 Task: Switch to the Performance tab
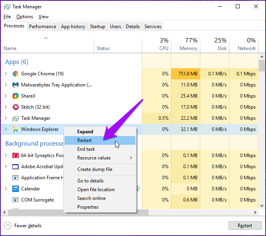coord(43,27)
